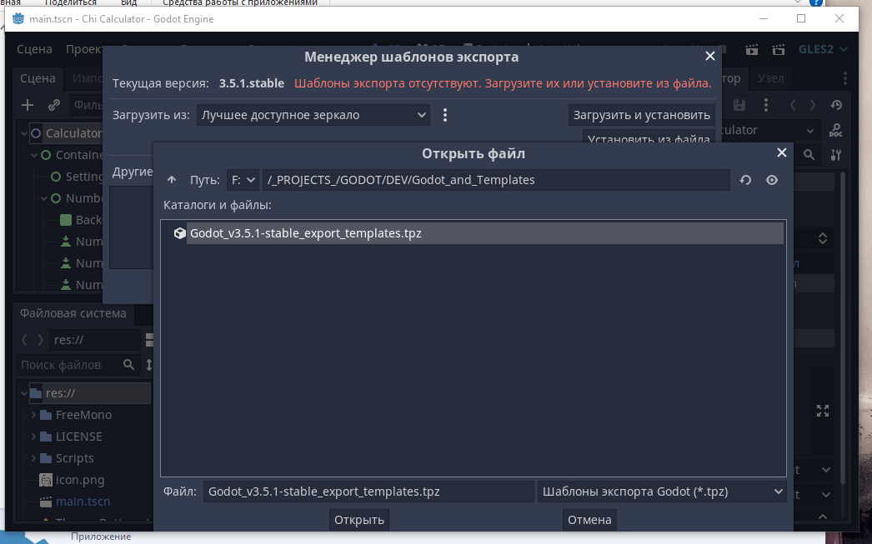The height and width of the screenshot is (544, 872).
Task: Open the Поделиться ribbon tab in Explorer
Action: [70, 2]
